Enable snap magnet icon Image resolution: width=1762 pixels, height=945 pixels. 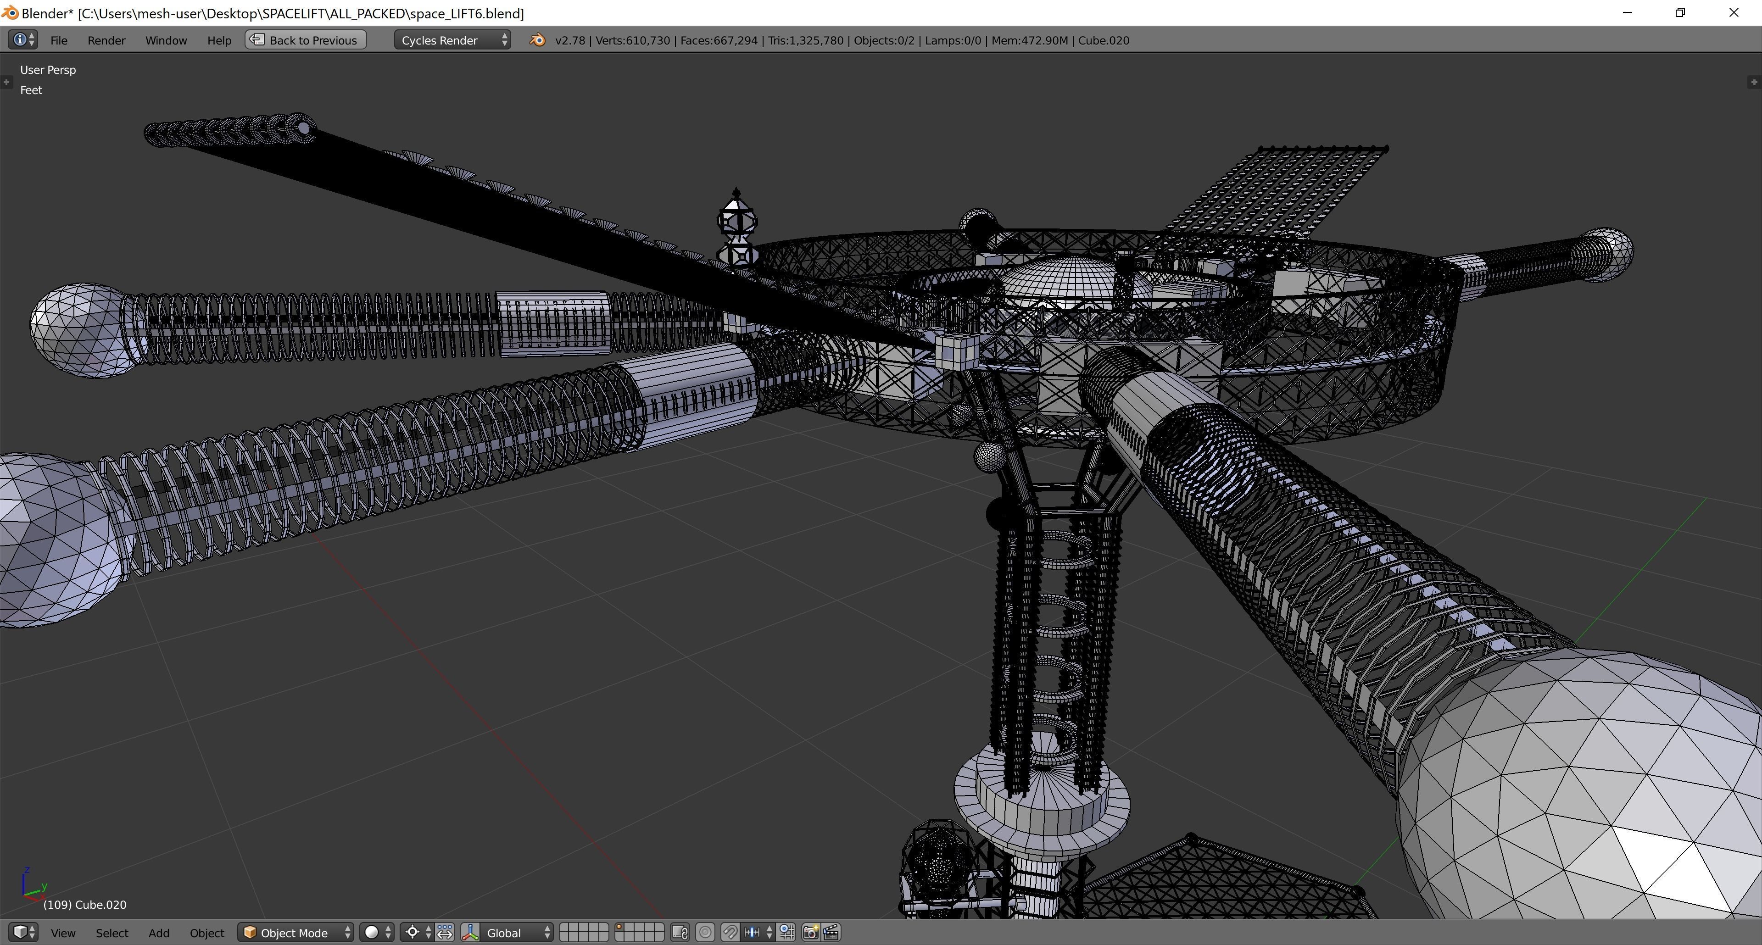[730, 933]
